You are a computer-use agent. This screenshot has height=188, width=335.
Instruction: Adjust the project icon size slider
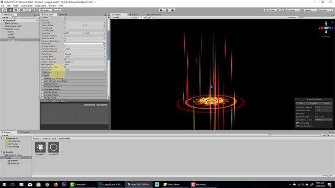(x=328, y=175)
